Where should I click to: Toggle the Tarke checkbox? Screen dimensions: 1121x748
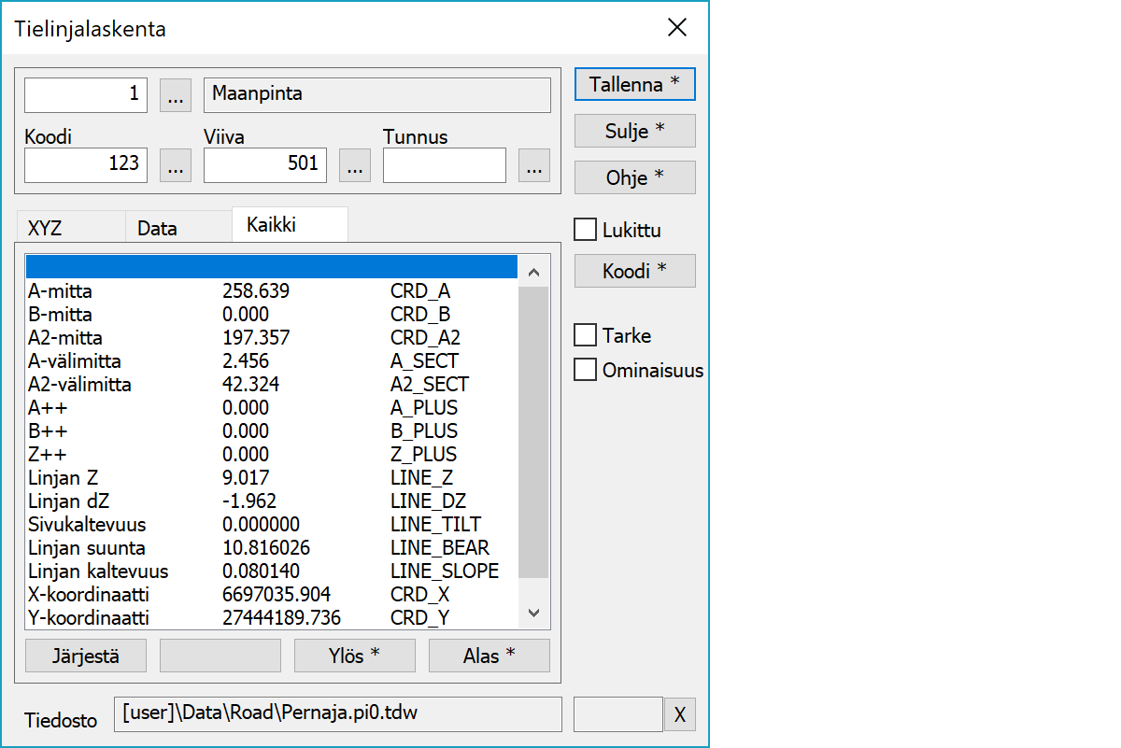pyautogui.click(x=586, y=335)
